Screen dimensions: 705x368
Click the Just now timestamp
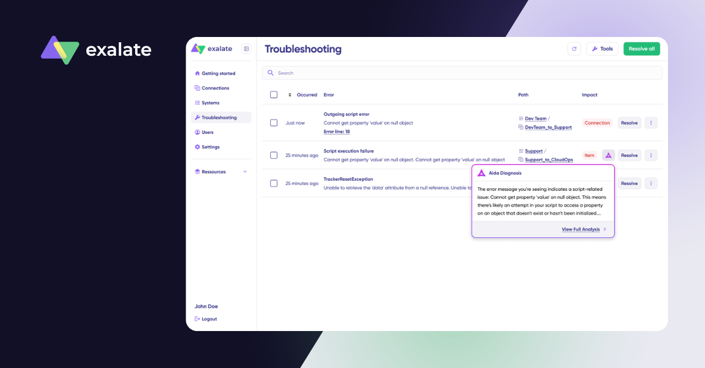tap(295, 123)
